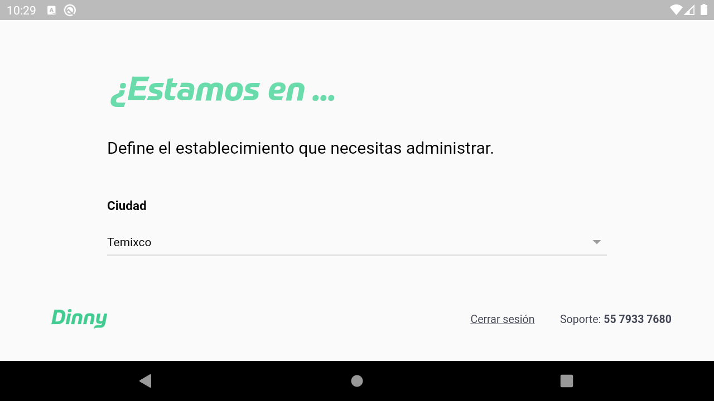Click the 'Define el establecimiento' instruction text
This screenshot has height=401, width=714.
point(301,148)
